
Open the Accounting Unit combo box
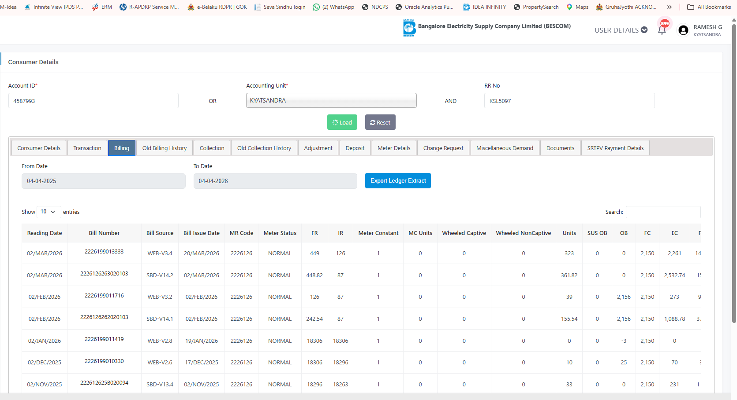pyautogui.click(x=331, y=100)
